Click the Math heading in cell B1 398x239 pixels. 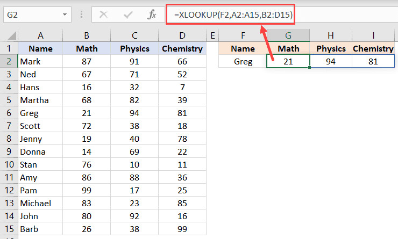tap(87, 48)
